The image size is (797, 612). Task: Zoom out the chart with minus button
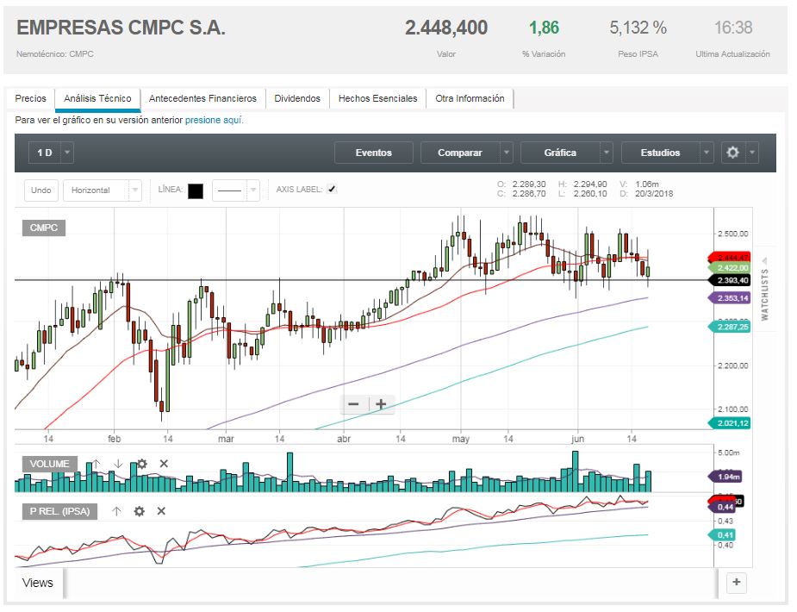(x=354, y=404)
